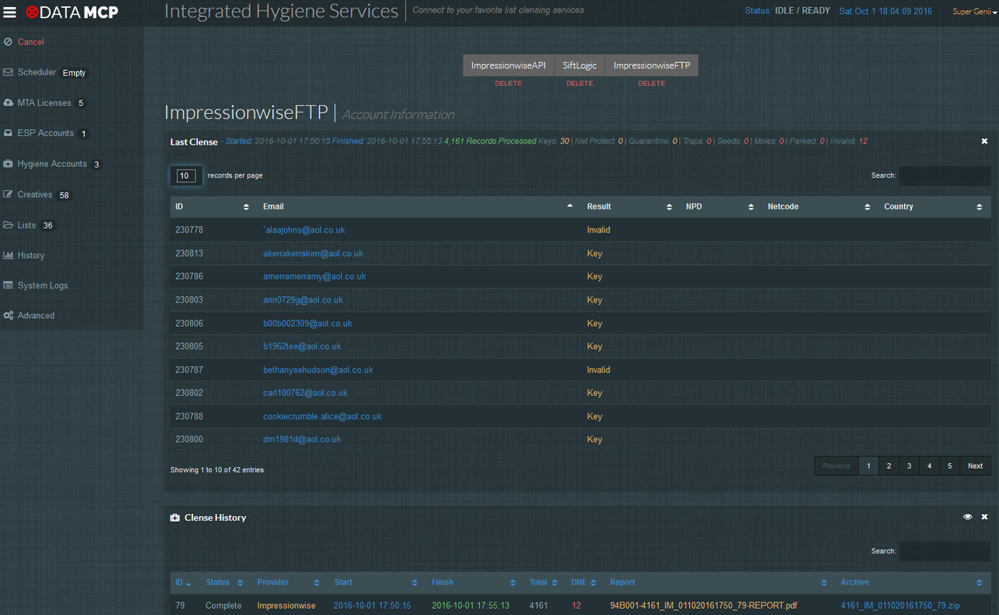
Task: Click the Creatives edit icon
Action: pyautogui.click(x=8, y=194)
